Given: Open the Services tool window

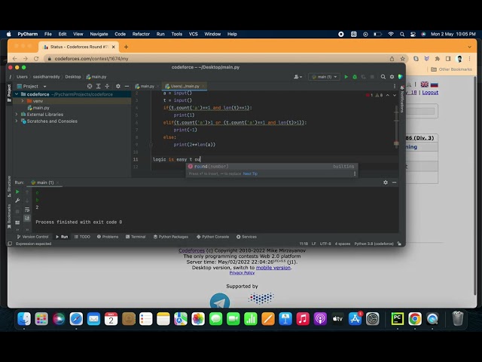Looking at the screenshot, I should pyautogui.click(x=246, y=237).
